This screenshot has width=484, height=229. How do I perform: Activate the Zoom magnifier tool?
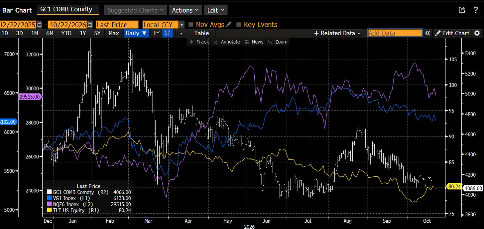point(278,42)
